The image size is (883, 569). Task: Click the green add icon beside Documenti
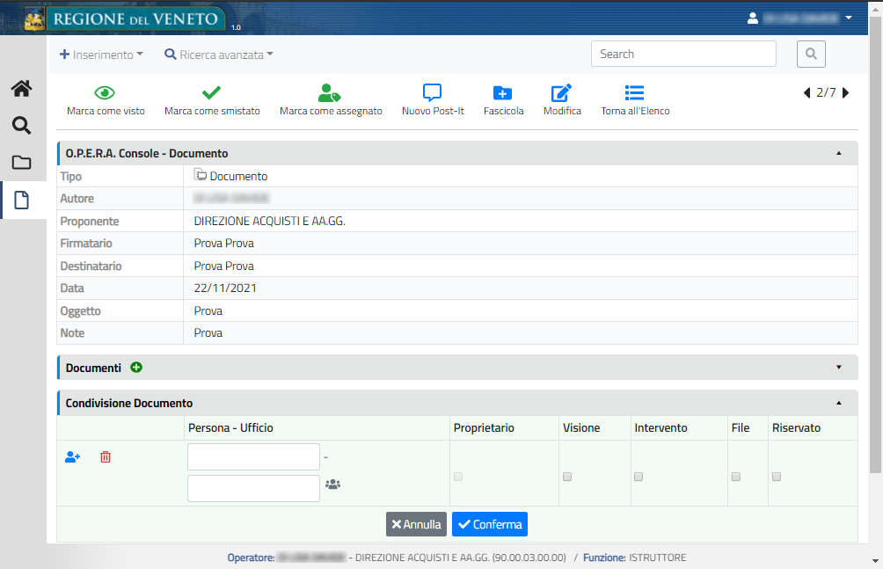tap(136, 368)
